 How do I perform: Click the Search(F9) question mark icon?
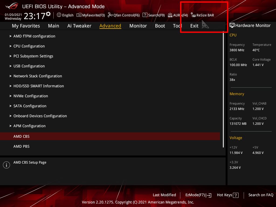pyautogui.click(x=145, y=15)
